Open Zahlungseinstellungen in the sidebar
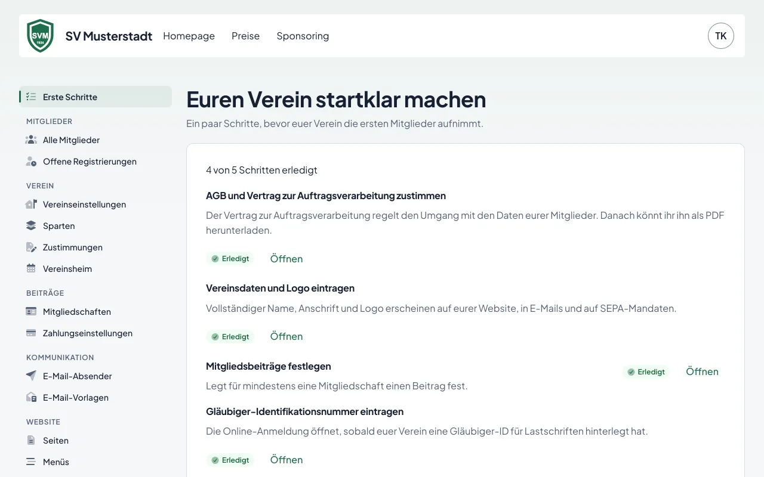This screenshot has width=764, height=477. point(95,333)
